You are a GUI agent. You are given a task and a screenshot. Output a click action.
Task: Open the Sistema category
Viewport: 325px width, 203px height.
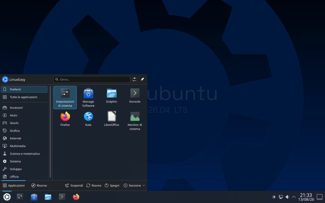tap(24, 161)
